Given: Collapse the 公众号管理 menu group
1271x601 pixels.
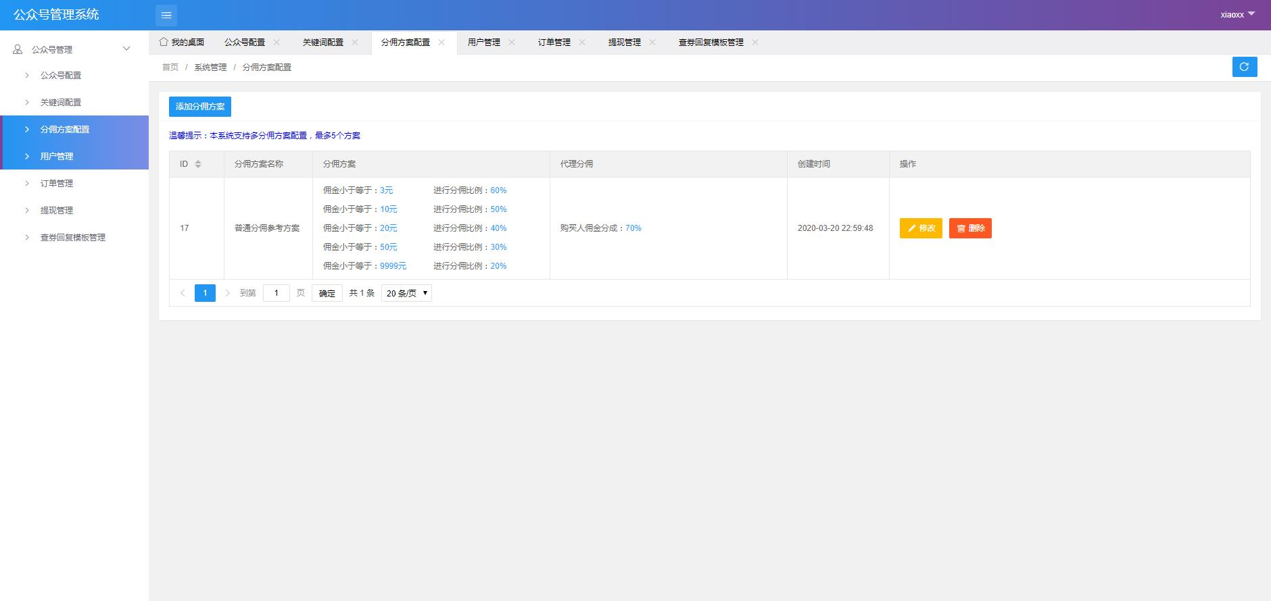Looking at the screenshot, I should click(74, 49).
